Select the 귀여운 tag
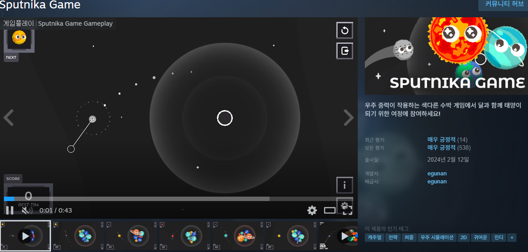The image size is (528, 252). click(x=480, y=237)
